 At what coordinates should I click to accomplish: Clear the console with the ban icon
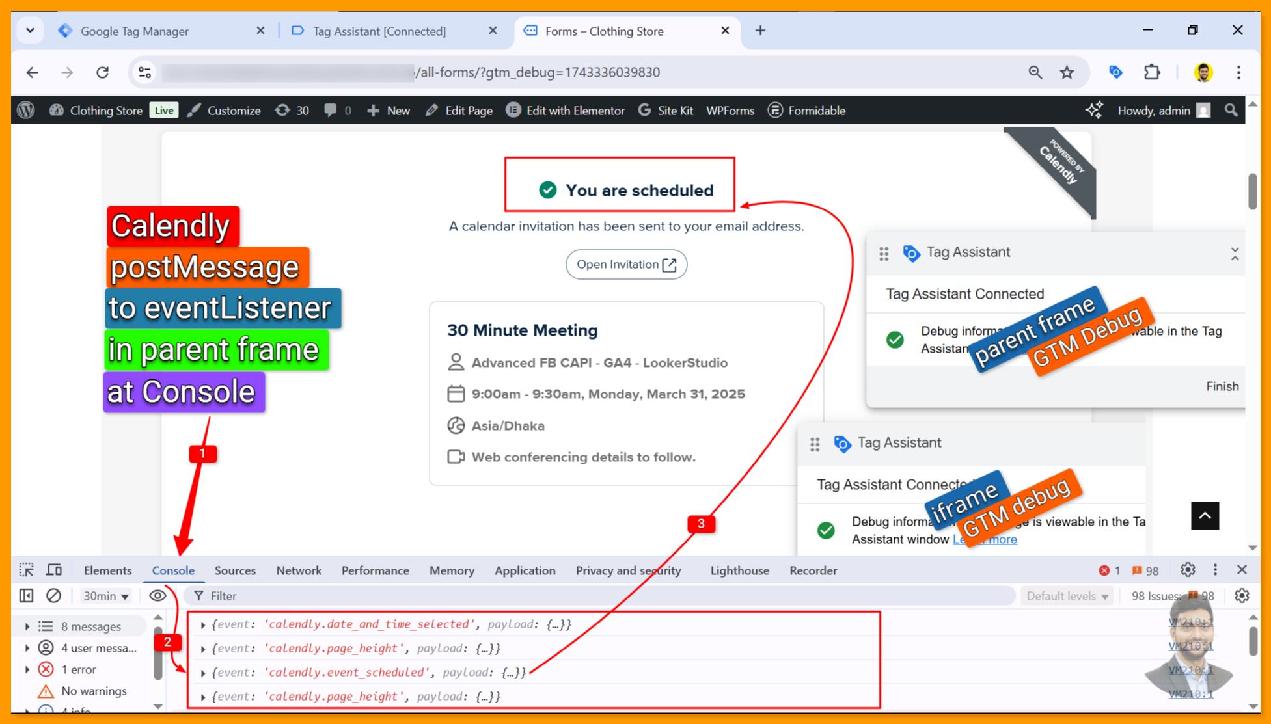click(54, 596)
